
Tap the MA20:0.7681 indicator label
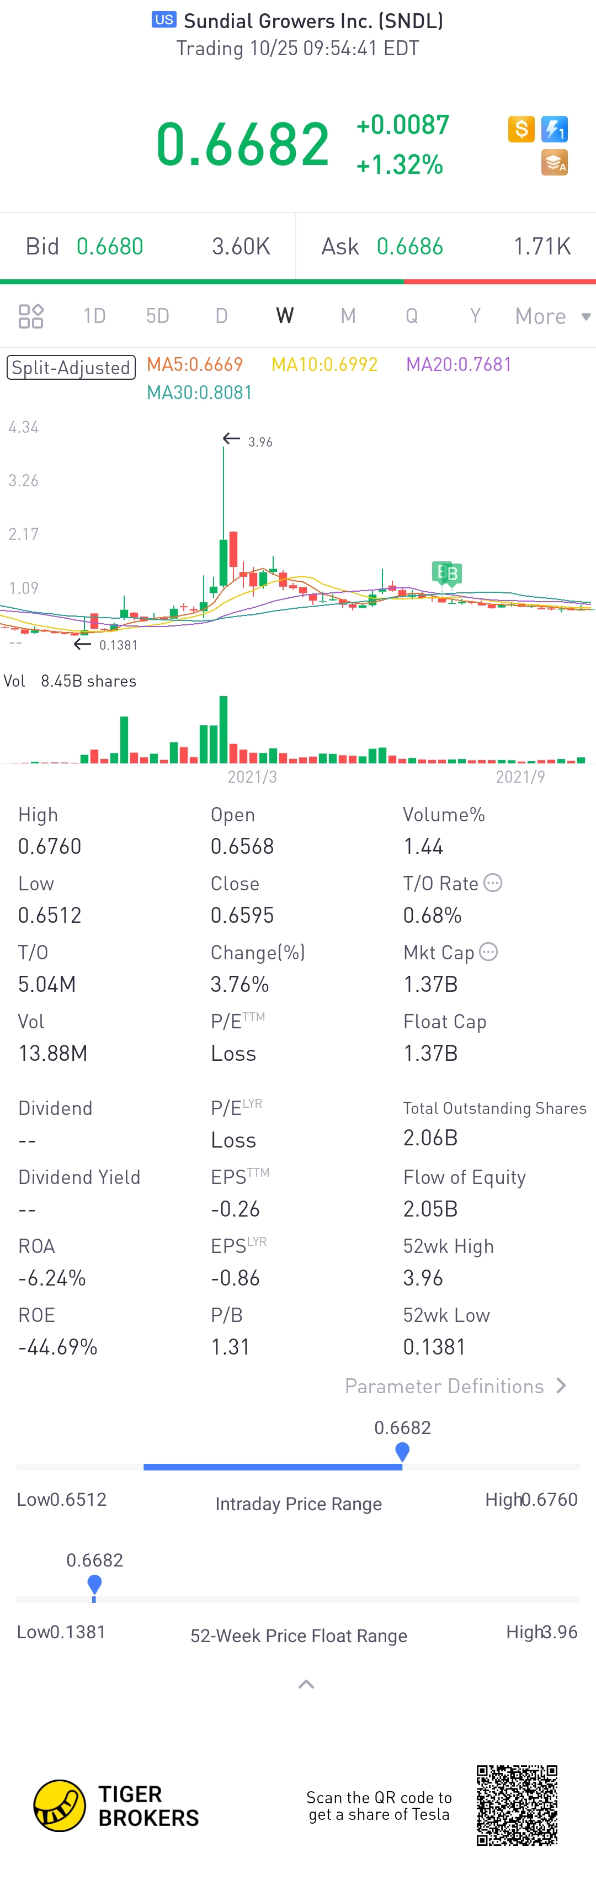[459, 364]
